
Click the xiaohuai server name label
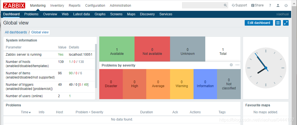tap(283, 14)
